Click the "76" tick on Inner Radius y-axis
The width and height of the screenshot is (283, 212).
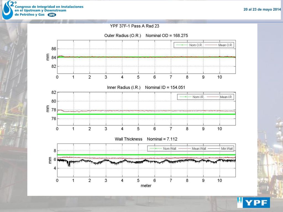pos(54,119)
